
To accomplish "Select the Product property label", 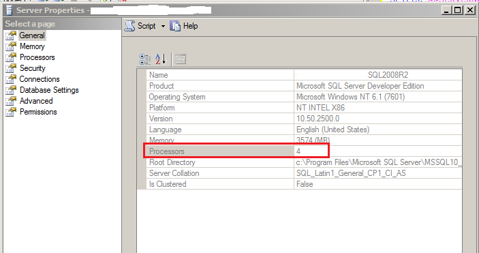I will 161,86.
